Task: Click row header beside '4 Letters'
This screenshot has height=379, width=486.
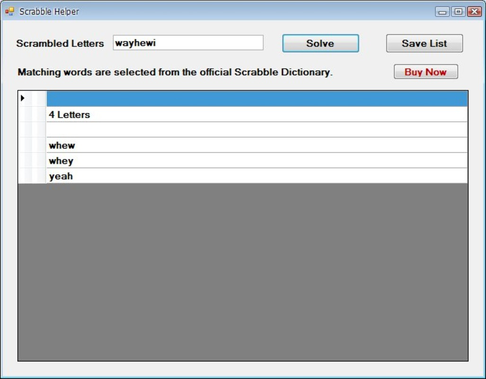Action: pyautogui.click(x=32, y=114)
